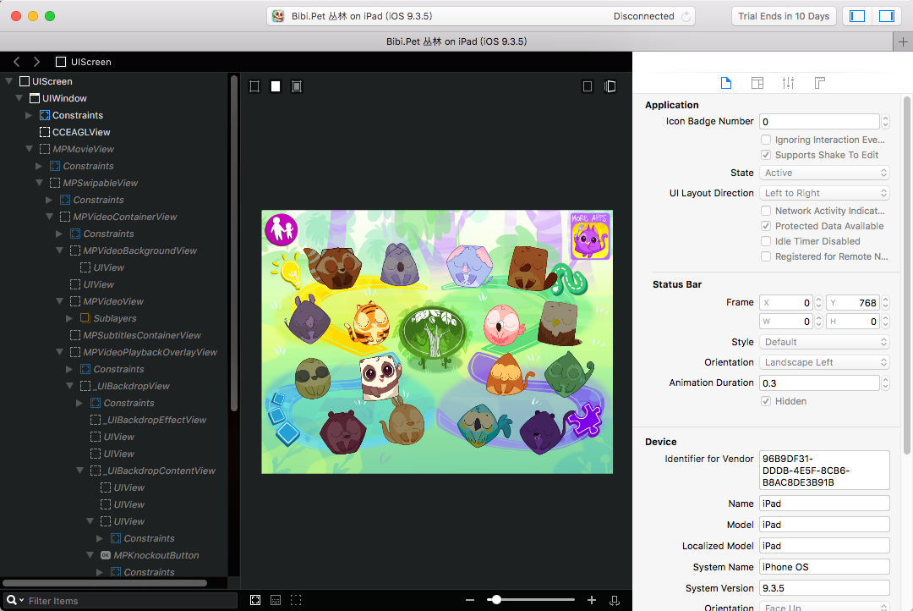The image size is (913, 611).
Task: Toggle Network Activity Indicator checkbox
Action: 766,211
